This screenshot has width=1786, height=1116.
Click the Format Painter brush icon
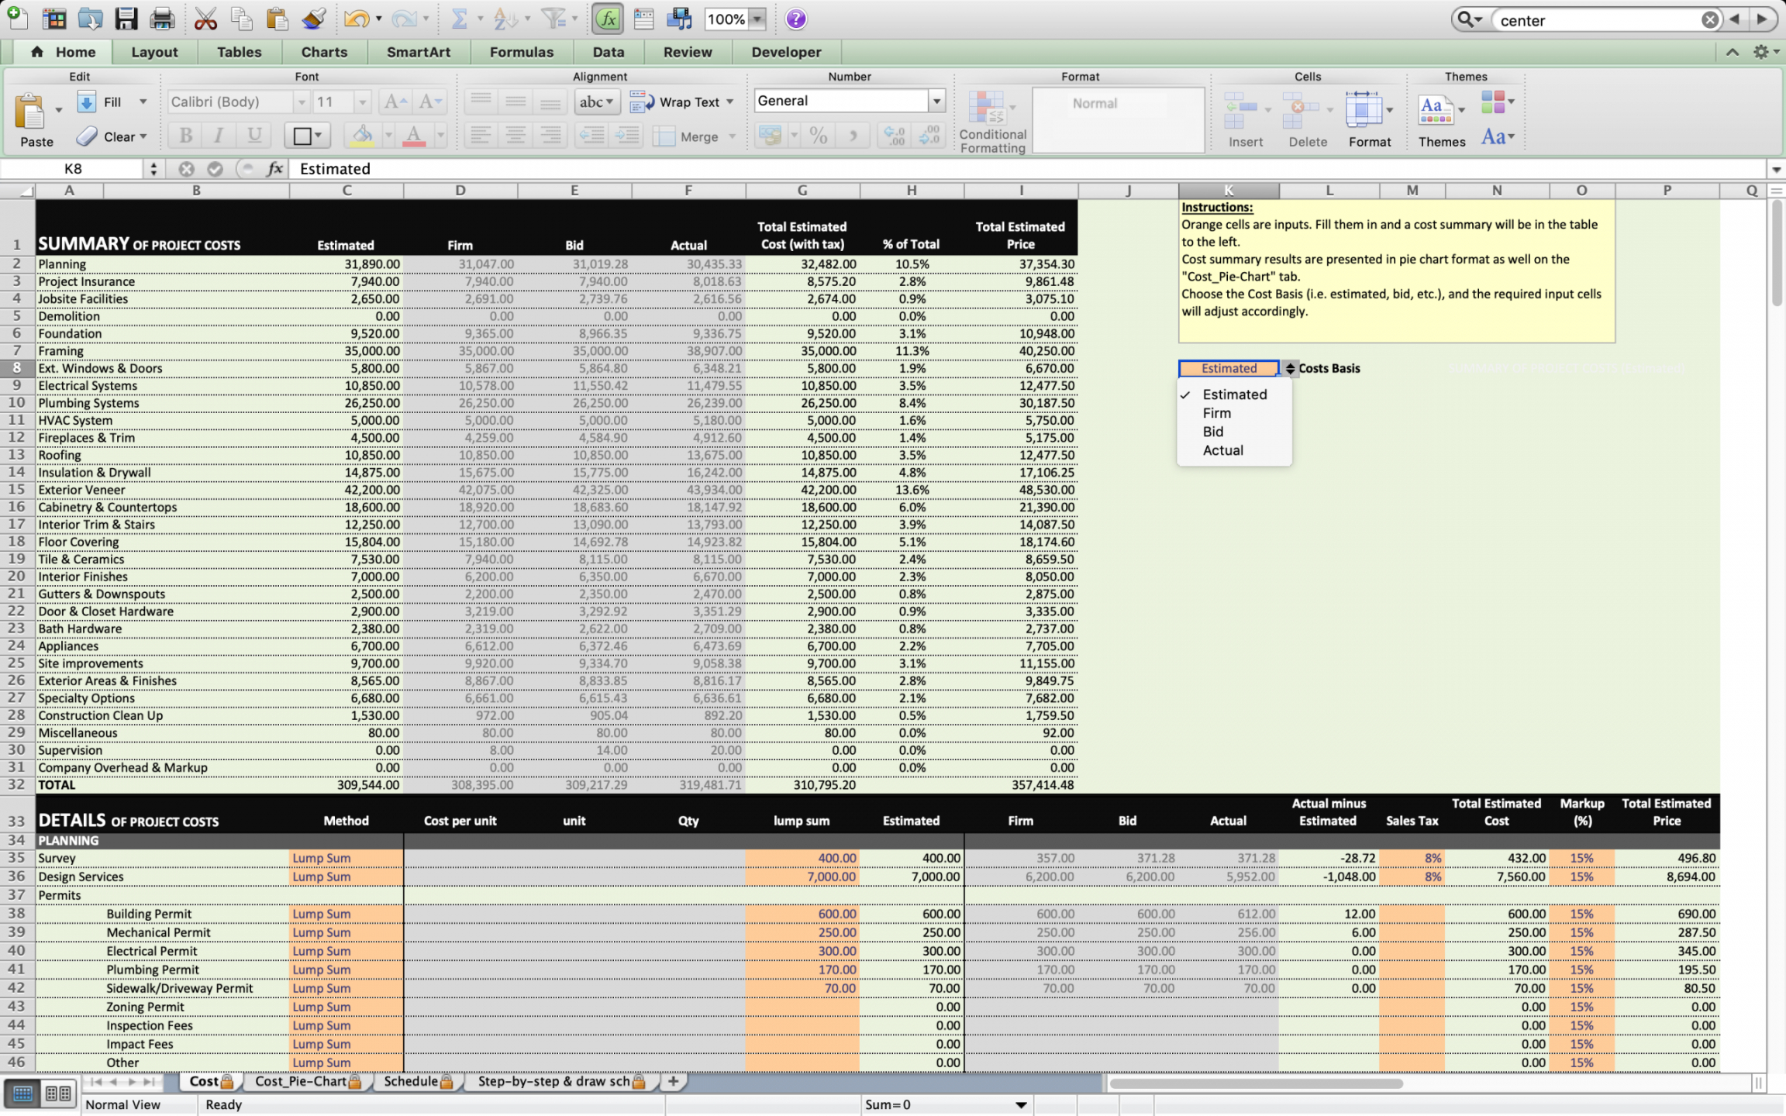313,19
